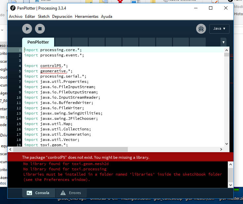Image resolution: width=243 pixels, height=204 pixels.
Task: Switch to the Errores tab
Action: pos(71,193)
